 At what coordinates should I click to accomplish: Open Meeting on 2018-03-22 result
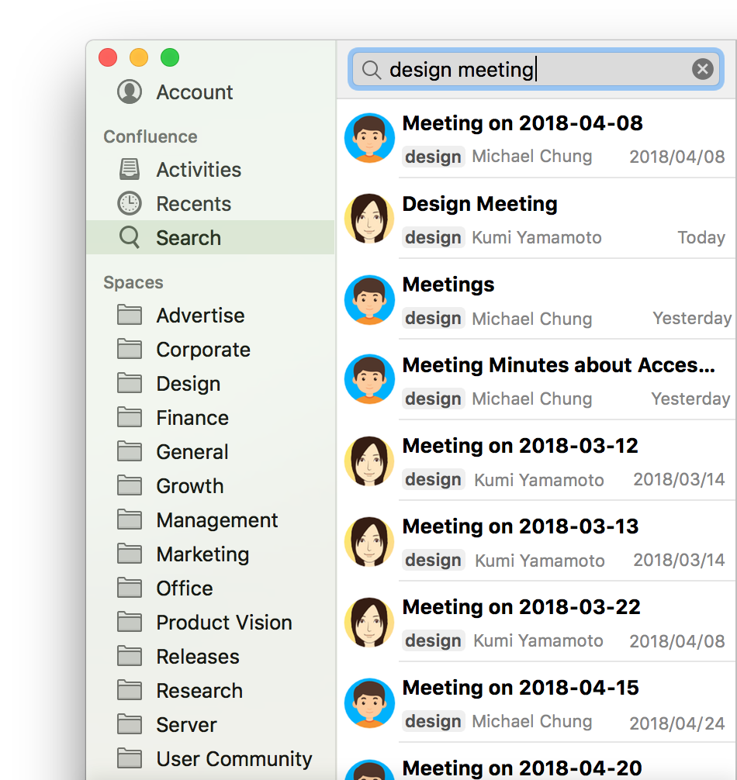coord(521,607)
